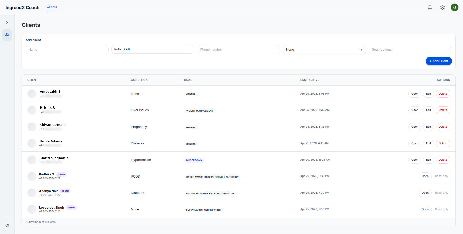Open Nicole Adams' client record
Viewport: 463px width, 234px height.
415,143
